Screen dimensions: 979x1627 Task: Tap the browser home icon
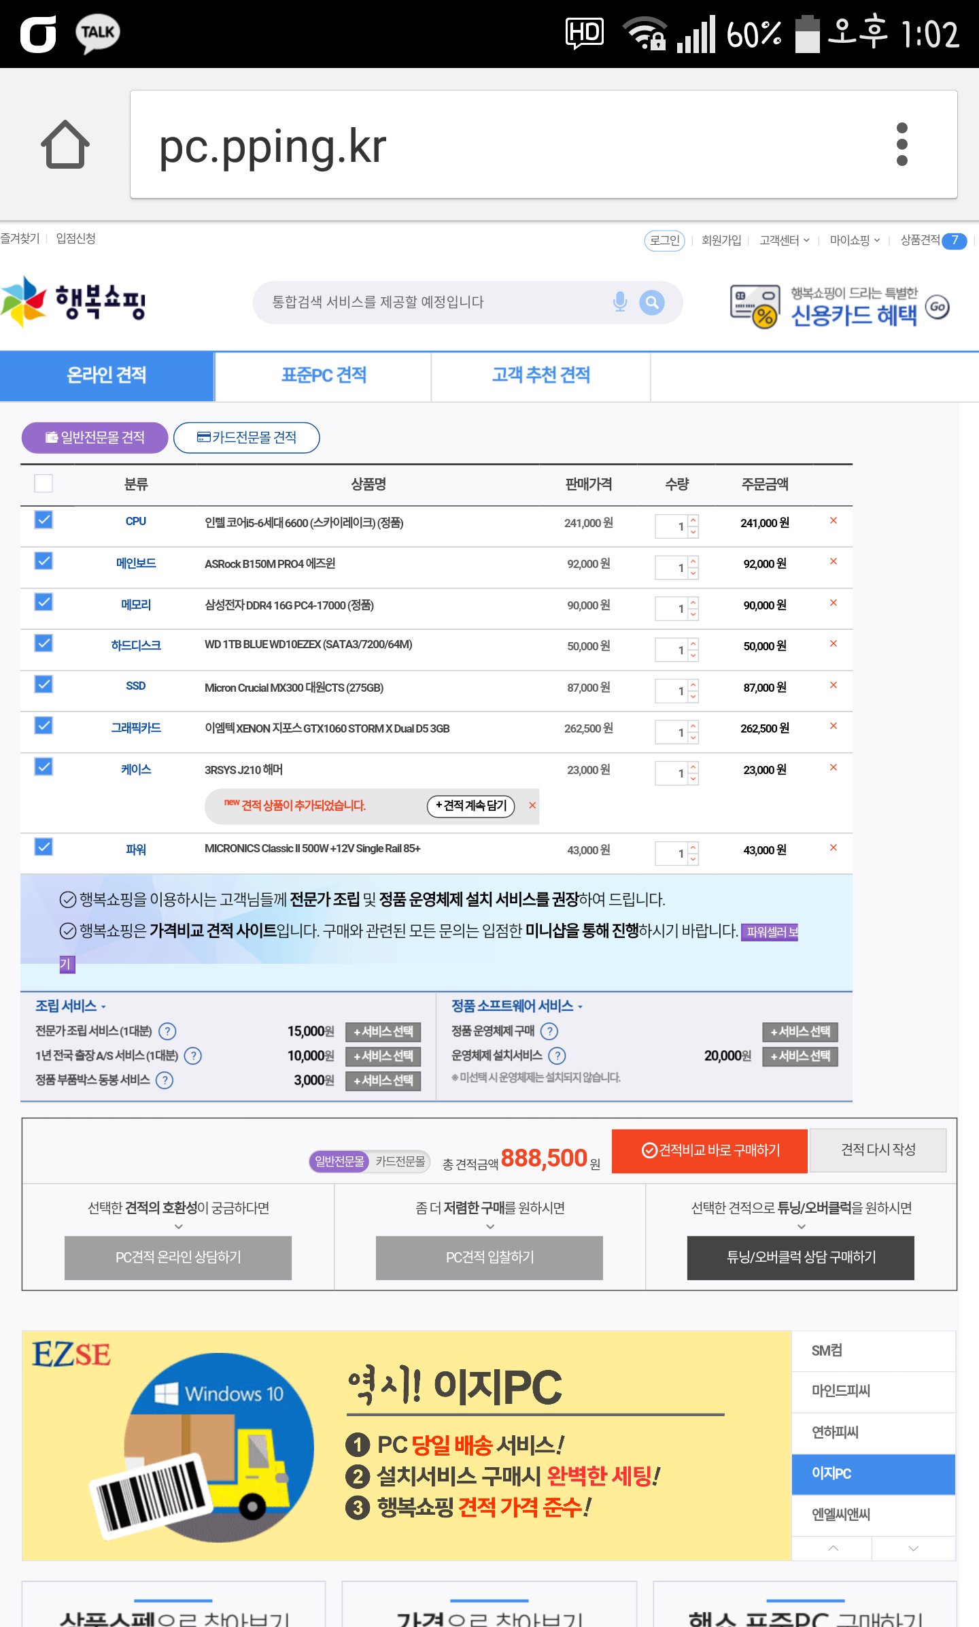(65, 144)
